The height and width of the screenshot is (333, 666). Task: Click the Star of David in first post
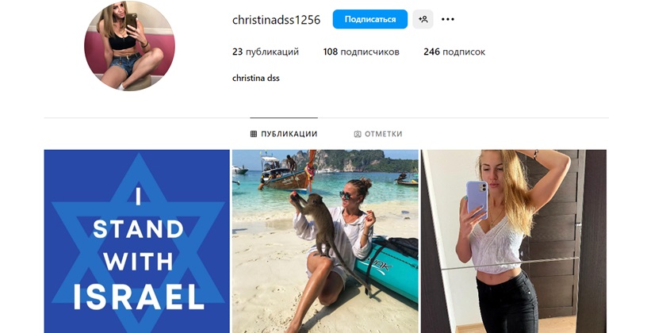[x=138, y=243]
